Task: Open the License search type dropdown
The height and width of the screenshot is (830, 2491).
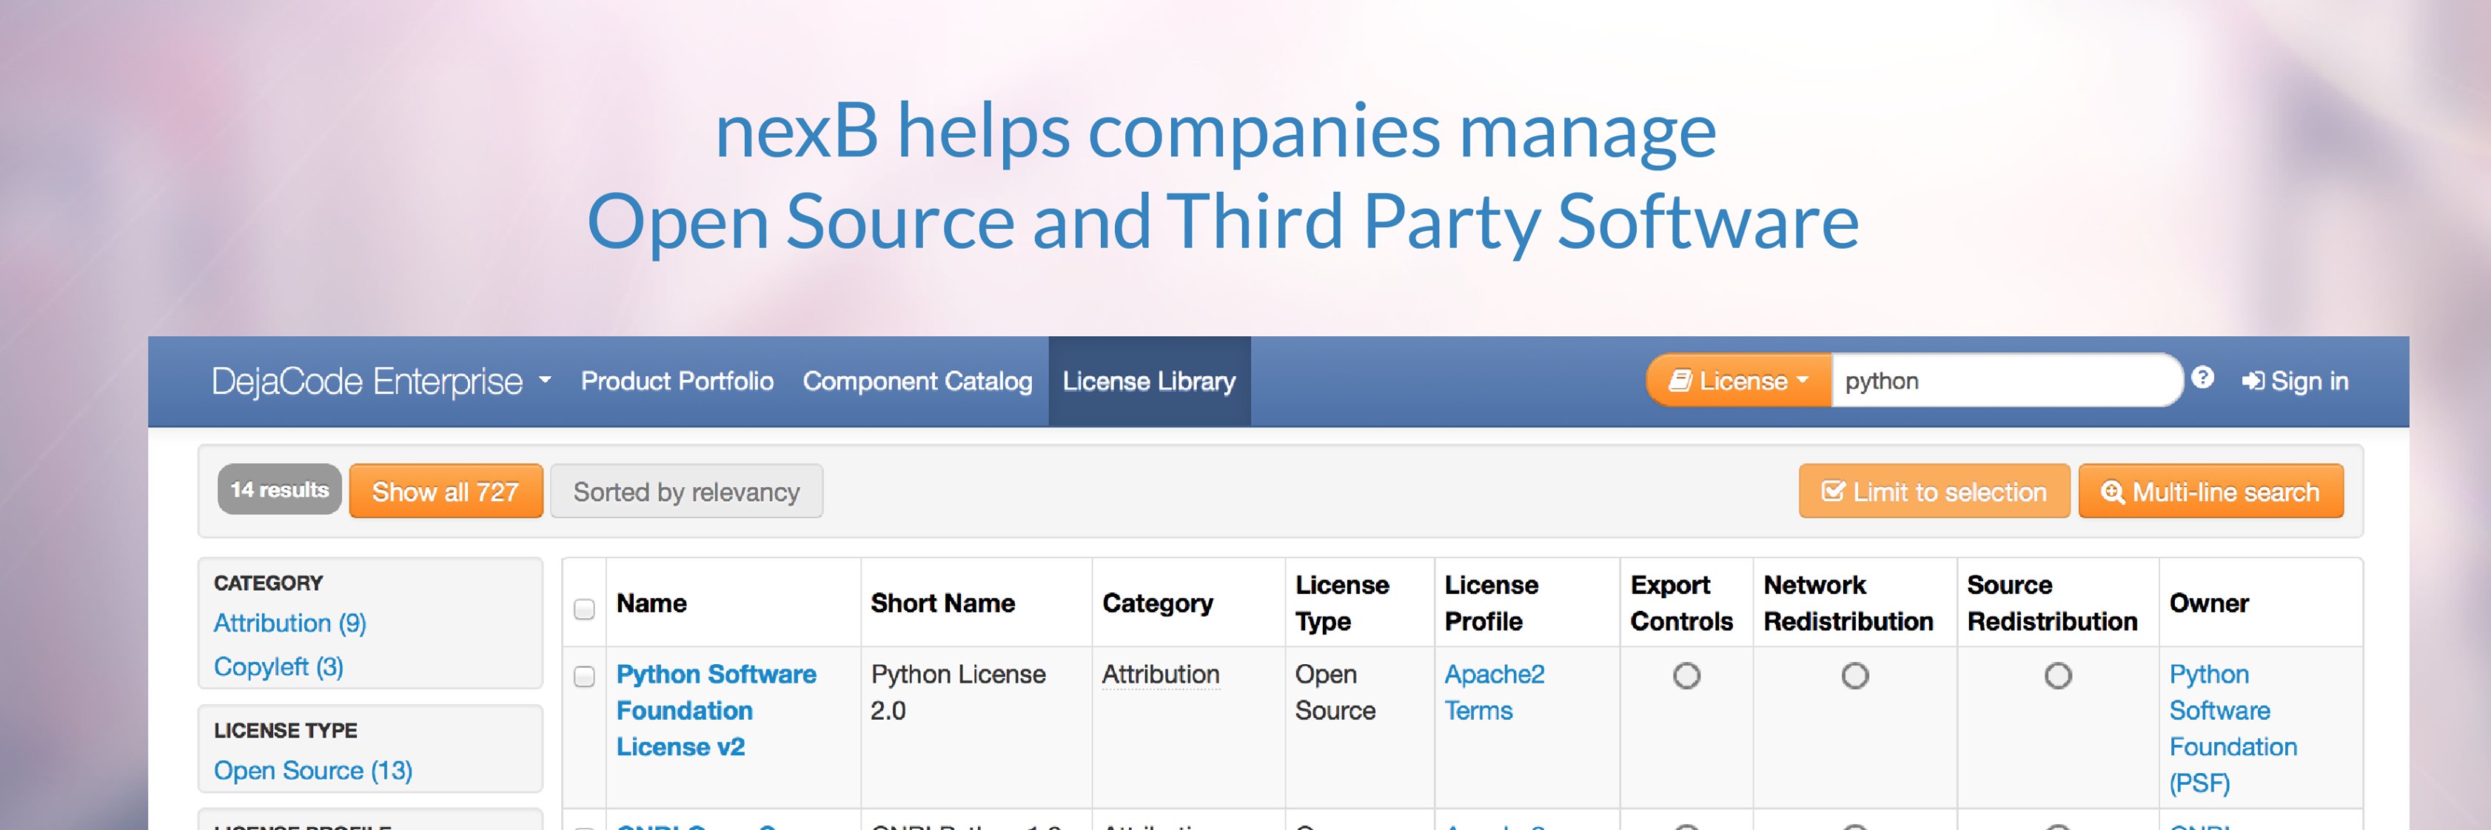Action: click(x=1739, y=381)
